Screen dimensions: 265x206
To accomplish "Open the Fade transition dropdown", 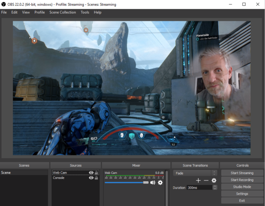I will tap(195, 173).
